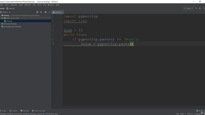Run the main configuration with green play

pos(196,8)
